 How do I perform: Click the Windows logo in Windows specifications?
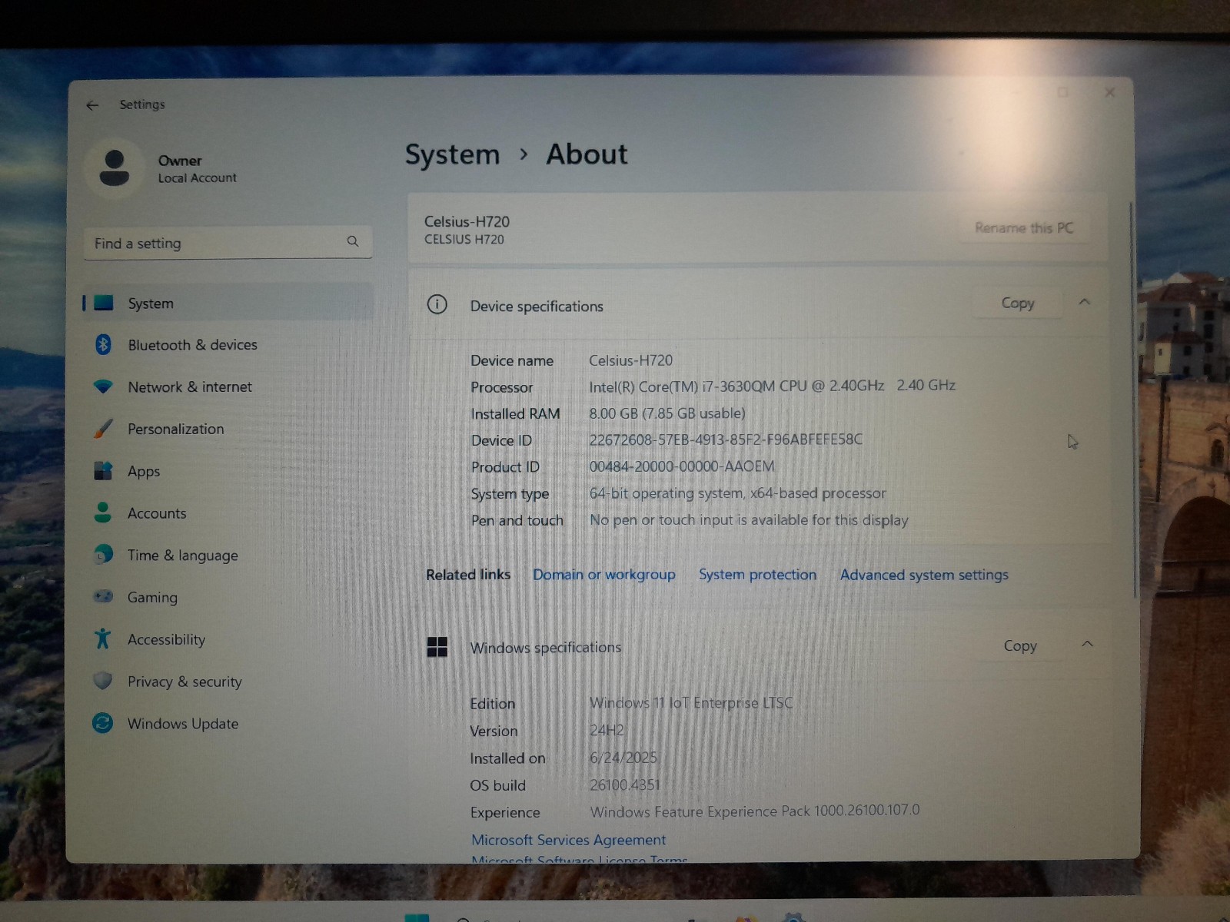437,647
